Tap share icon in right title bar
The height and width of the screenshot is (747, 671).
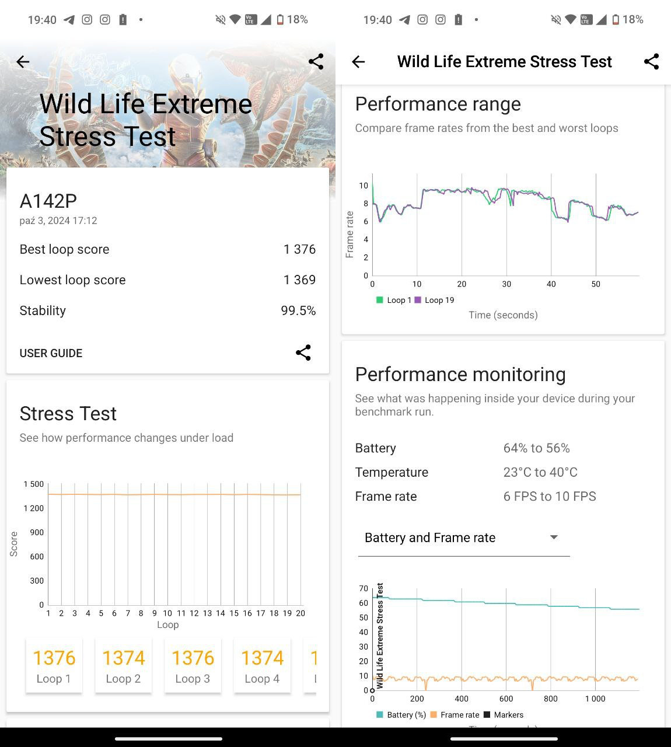651,62
